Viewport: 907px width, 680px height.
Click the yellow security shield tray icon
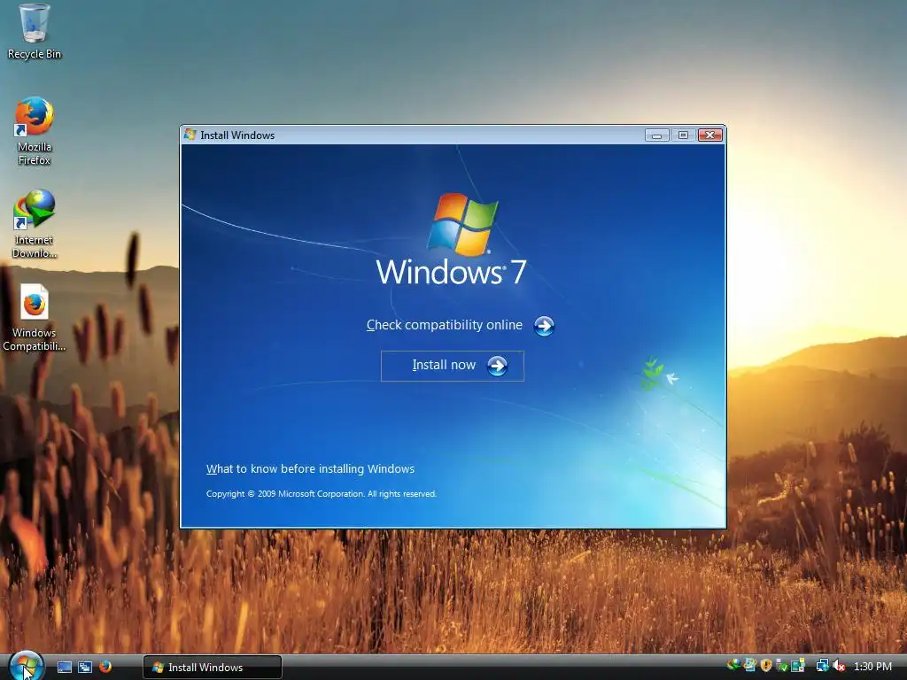(x=766, y=665)
